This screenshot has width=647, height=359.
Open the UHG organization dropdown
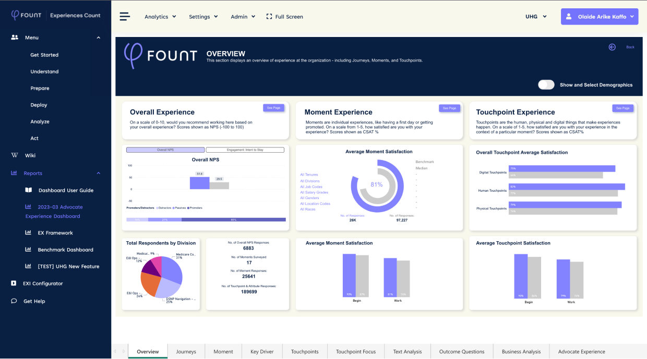coord(536,17)
